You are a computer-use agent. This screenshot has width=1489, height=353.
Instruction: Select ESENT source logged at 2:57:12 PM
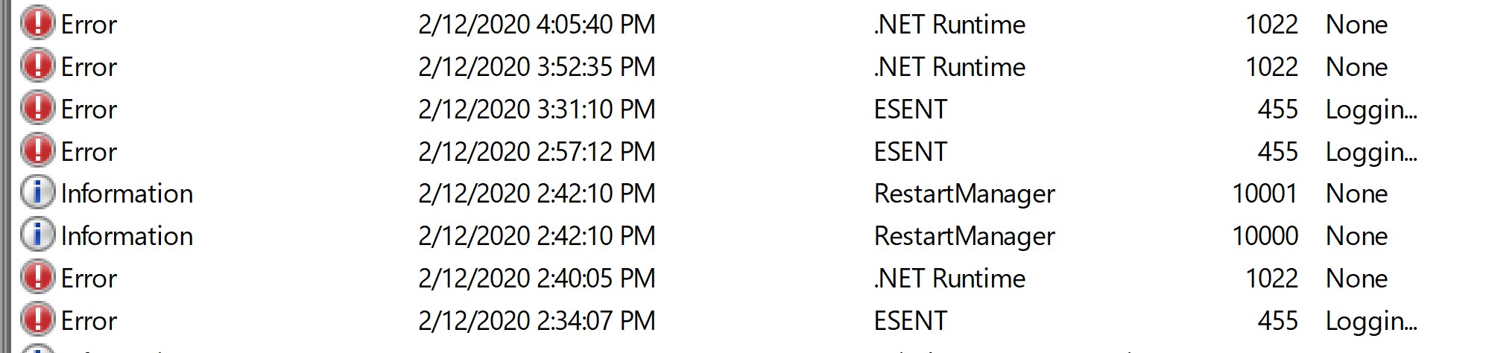click(911, 152)
